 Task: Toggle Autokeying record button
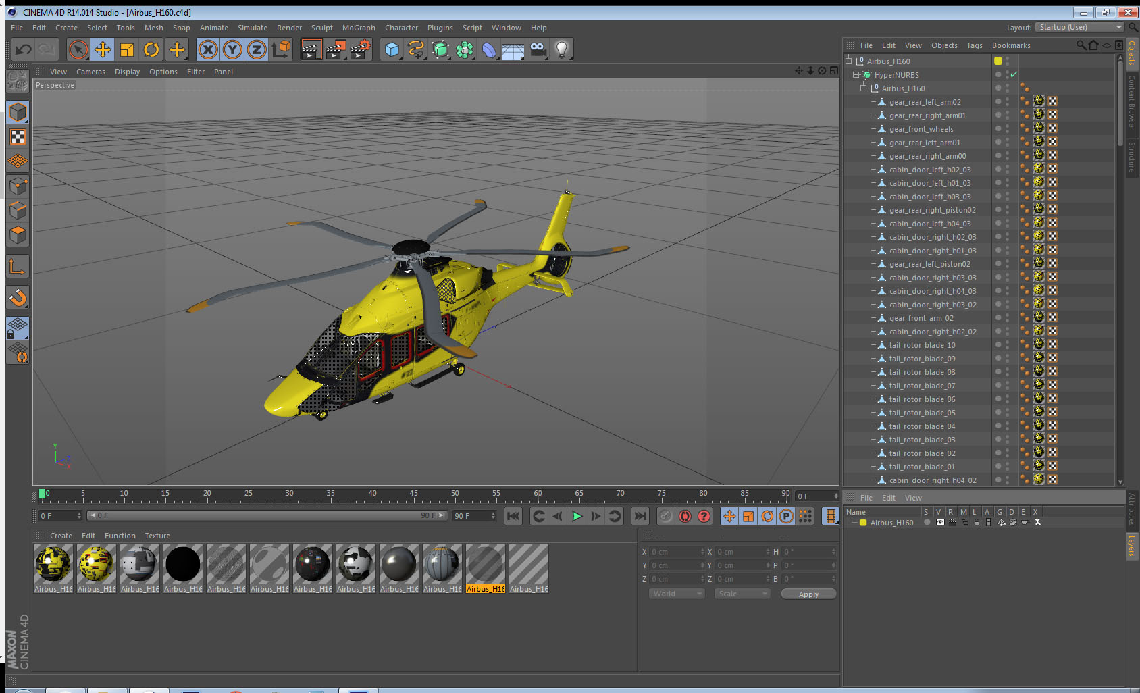coord(685,516)
